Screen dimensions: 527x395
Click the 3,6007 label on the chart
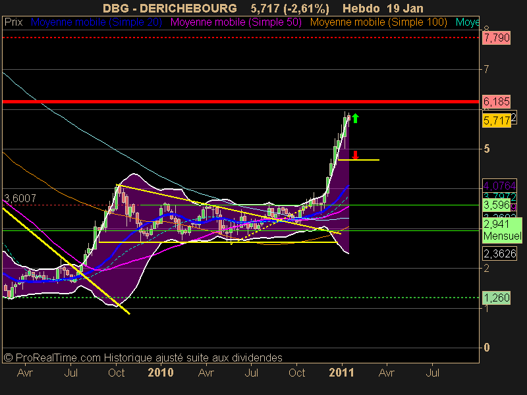coord(20,198)
